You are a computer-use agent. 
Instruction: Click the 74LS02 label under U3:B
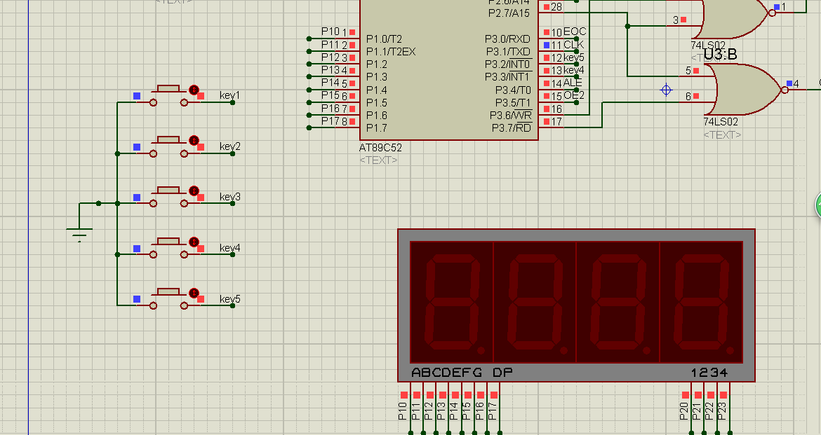pyautogui.click(x=721, y=122)
